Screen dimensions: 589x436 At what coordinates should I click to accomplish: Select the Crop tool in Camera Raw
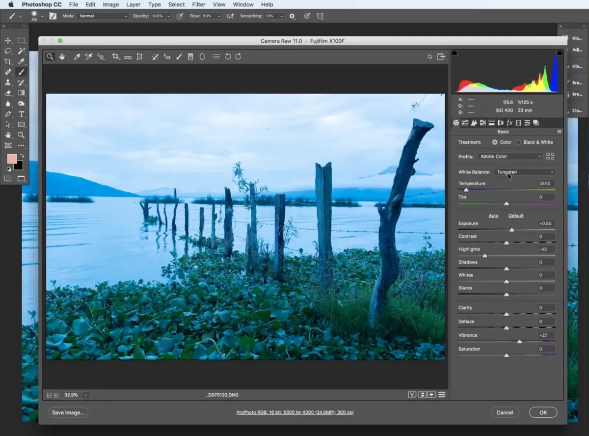(115, 56)
